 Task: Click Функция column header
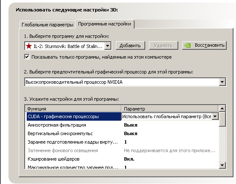(73, 109)
